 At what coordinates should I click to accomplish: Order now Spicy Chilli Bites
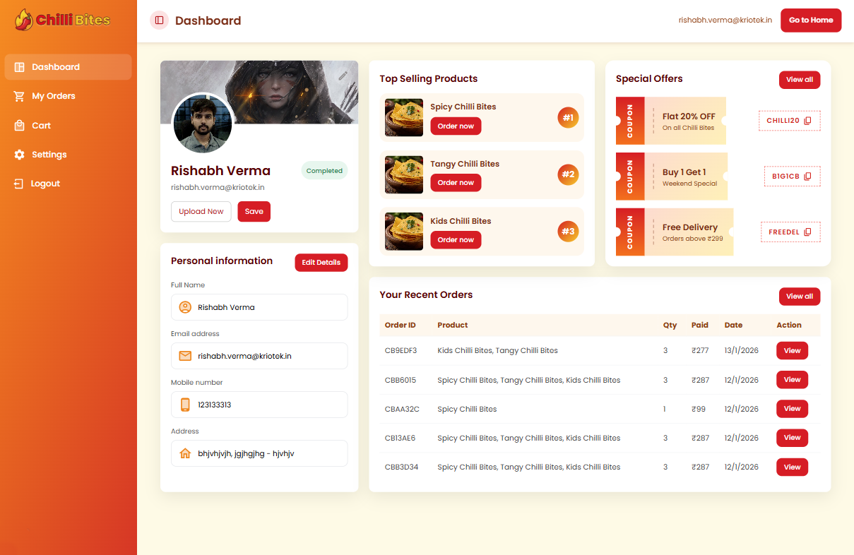tap(456, 126)
